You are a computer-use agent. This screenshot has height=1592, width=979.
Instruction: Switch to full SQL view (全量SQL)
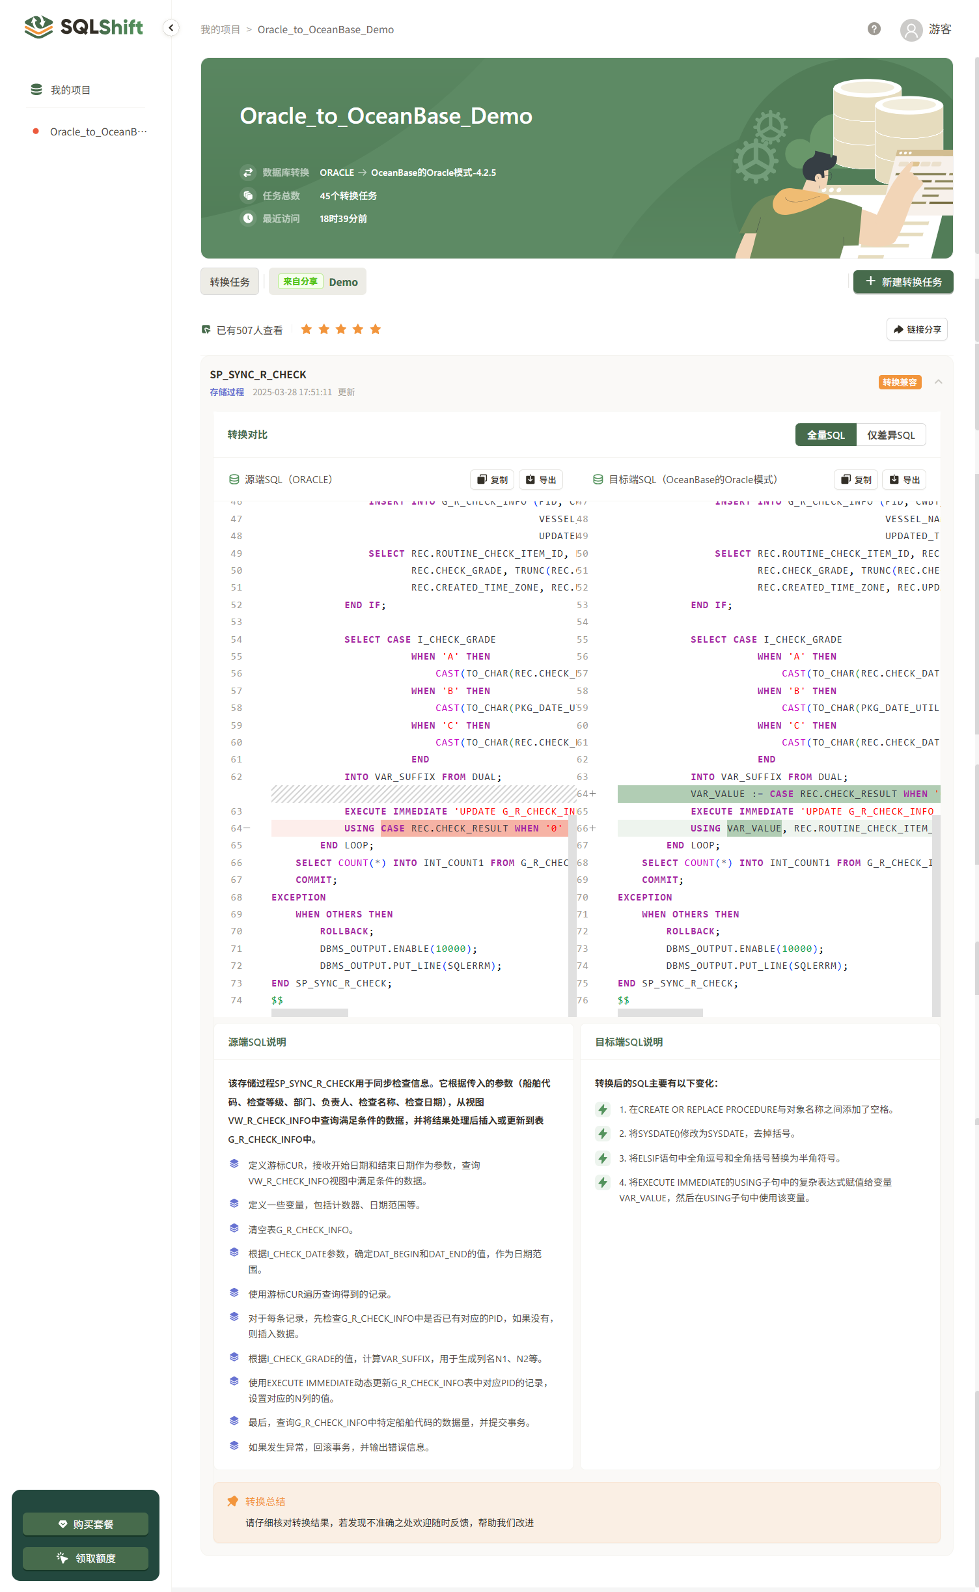pos(826,435)
